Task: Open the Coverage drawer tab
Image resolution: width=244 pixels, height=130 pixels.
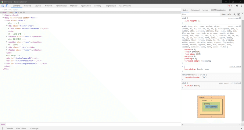Action: click(x=34, y=128)
